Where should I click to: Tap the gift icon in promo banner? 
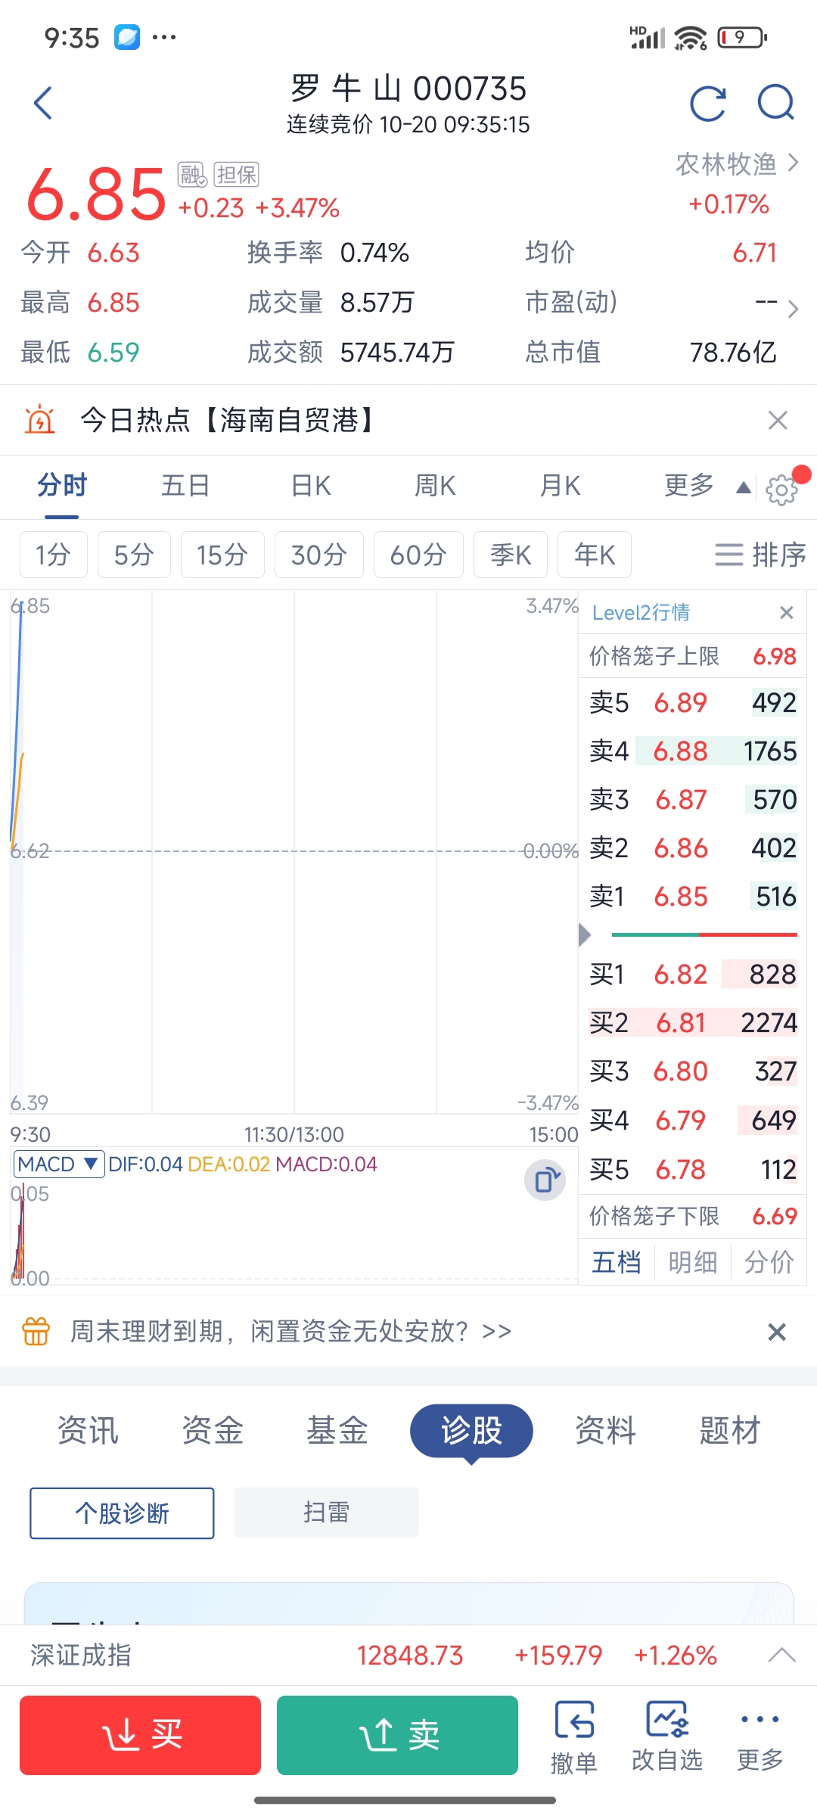pos(36,1331)
